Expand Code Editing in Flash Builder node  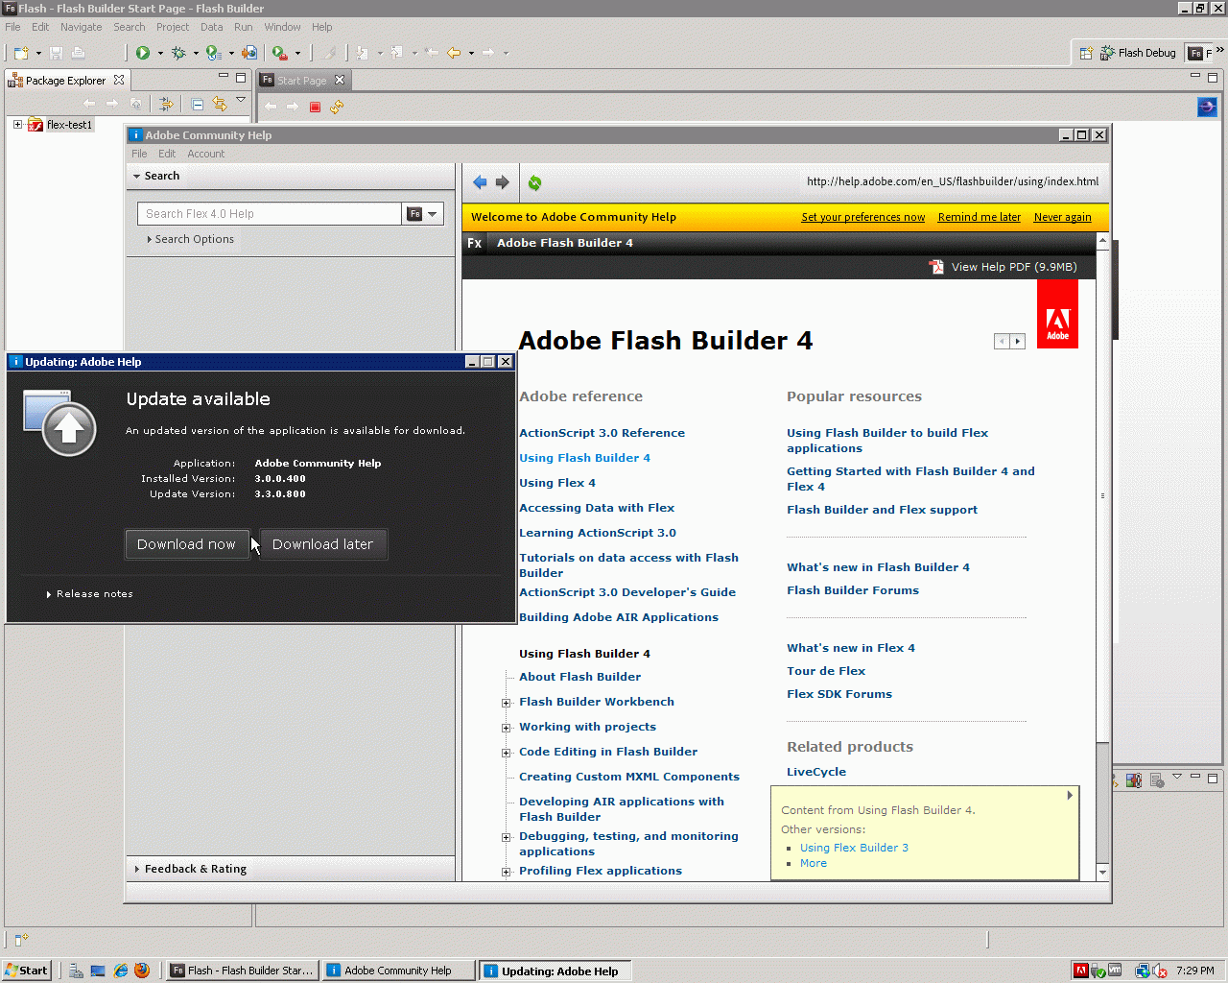pos(507,753)
